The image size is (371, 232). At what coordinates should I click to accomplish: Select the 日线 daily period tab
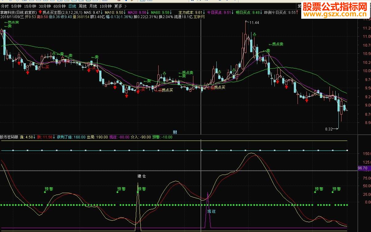click(72, 6)
